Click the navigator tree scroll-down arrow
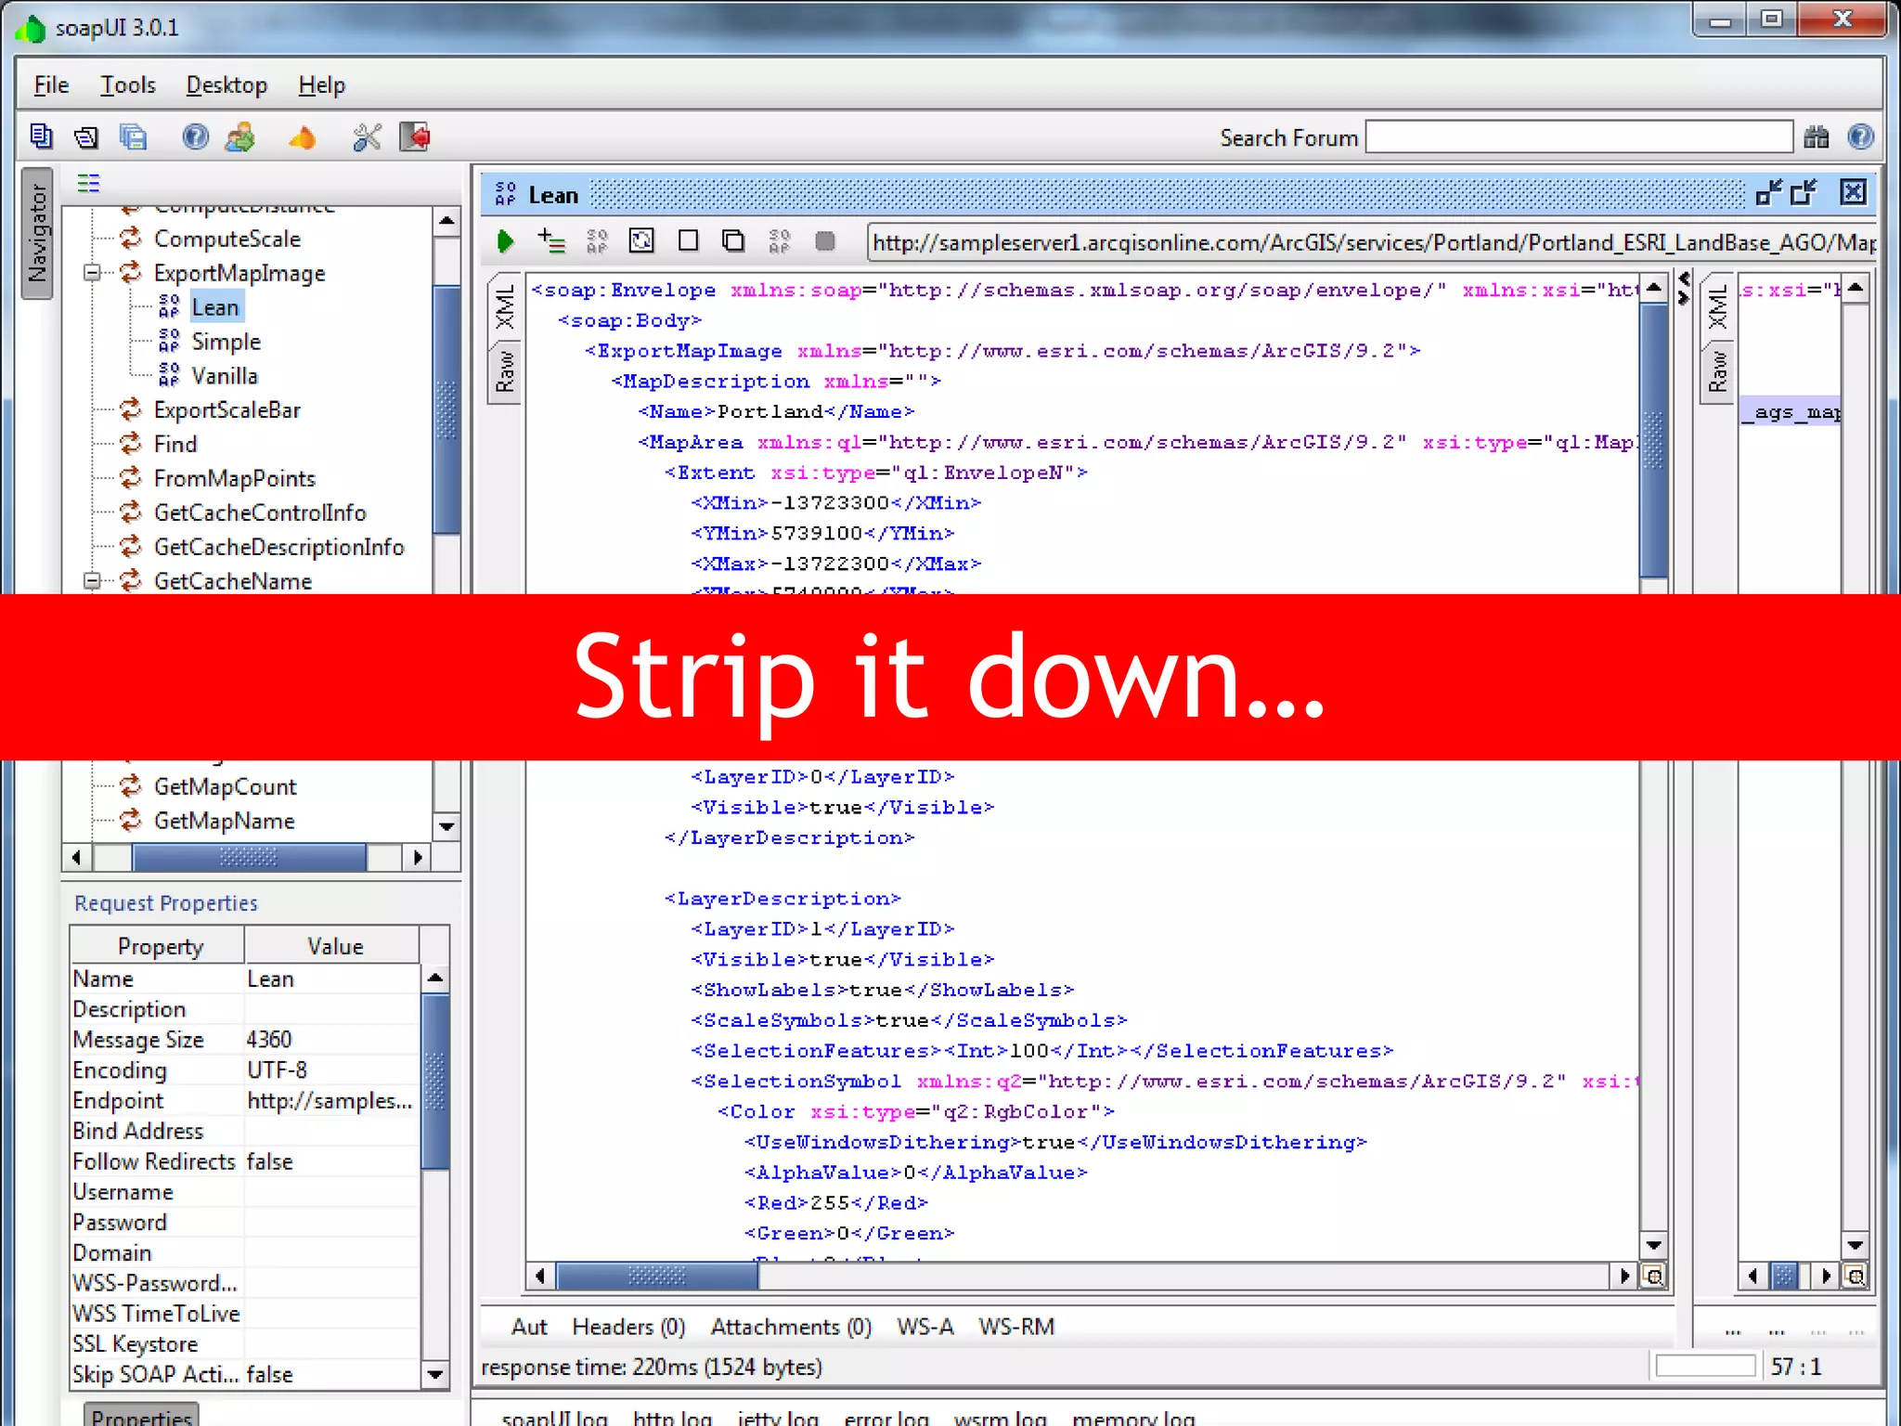 pos(446,826)
